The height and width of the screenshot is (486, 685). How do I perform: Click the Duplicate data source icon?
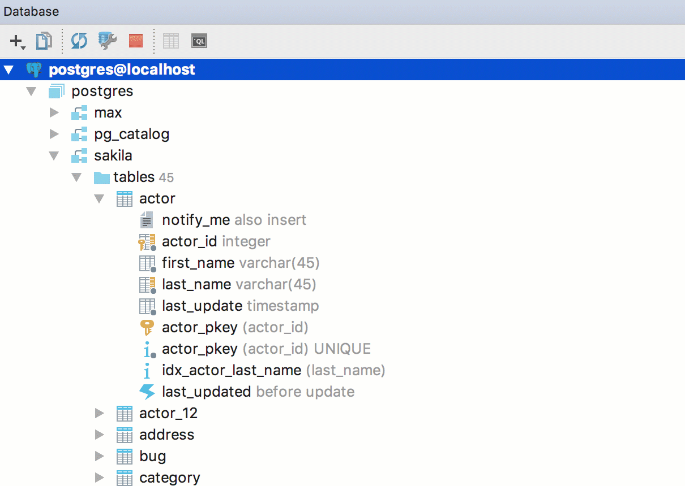click(x=44, y=41)
